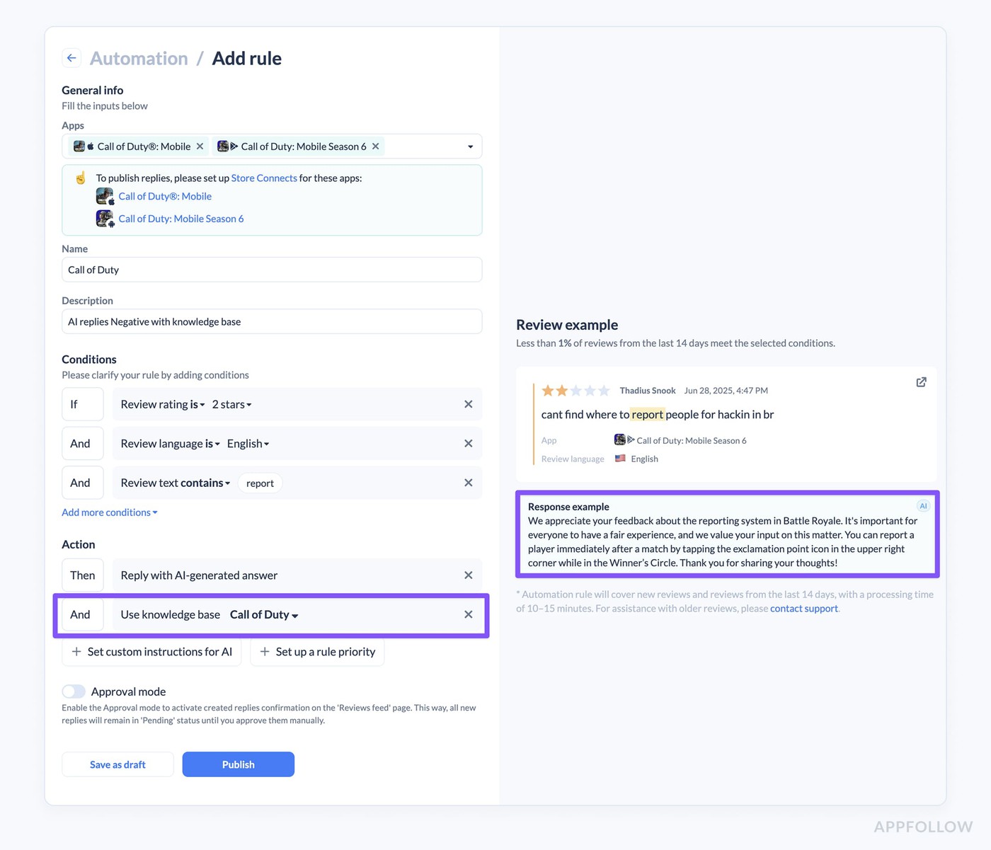Click the Publish button
Screen dimensions: 991x850
click(239, 764)
